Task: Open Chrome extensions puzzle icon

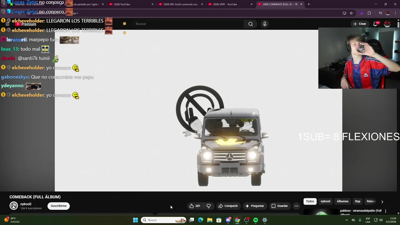Action: tap(369, 13)
